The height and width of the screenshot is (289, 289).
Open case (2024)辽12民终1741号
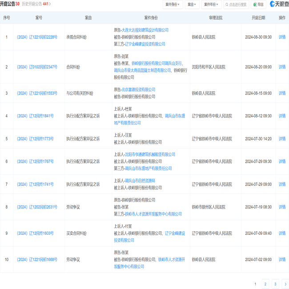pos(35,185)
